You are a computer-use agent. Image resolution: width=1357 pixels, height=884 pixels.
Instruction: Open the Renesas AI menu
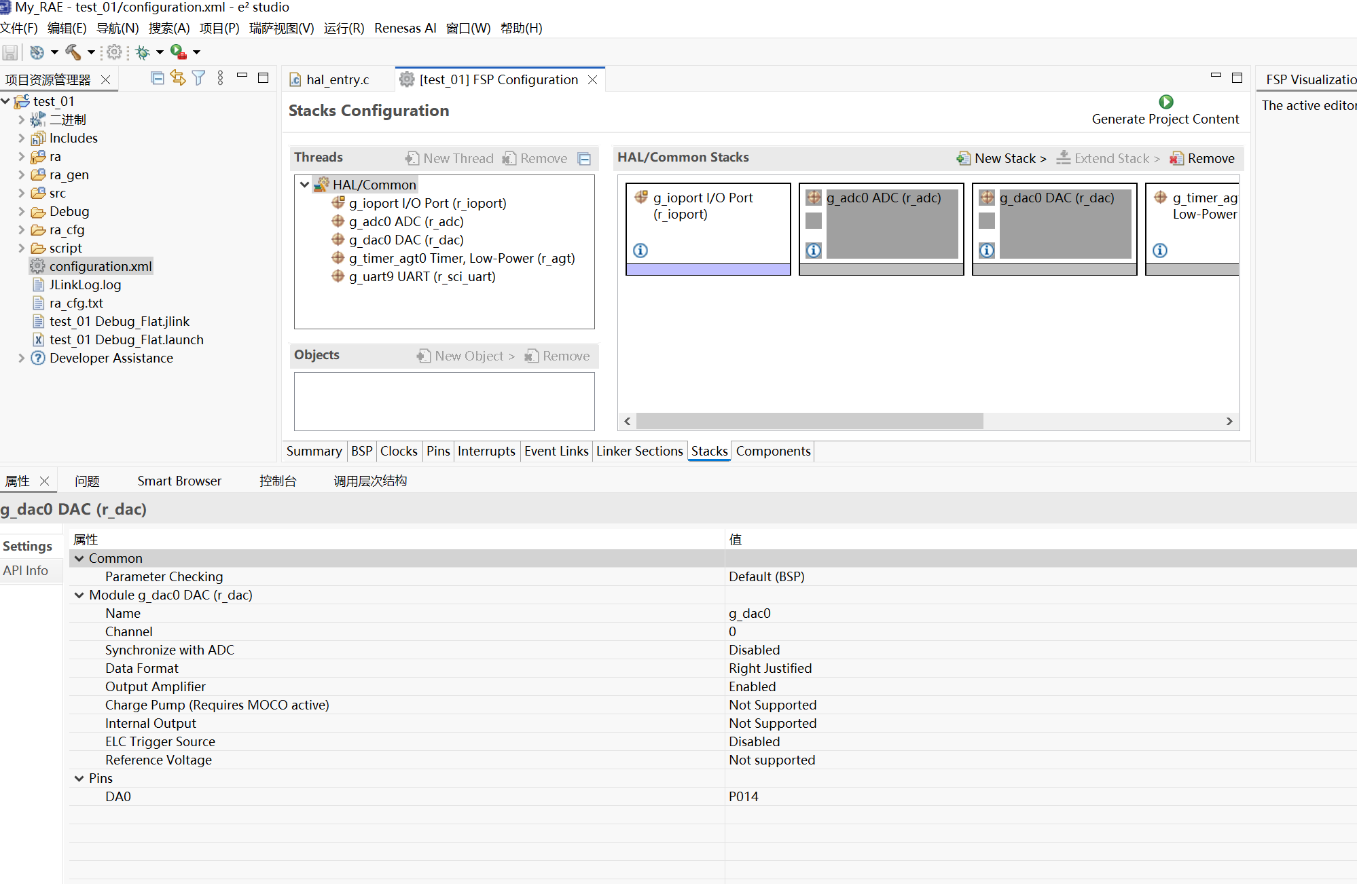click(405, 29)
